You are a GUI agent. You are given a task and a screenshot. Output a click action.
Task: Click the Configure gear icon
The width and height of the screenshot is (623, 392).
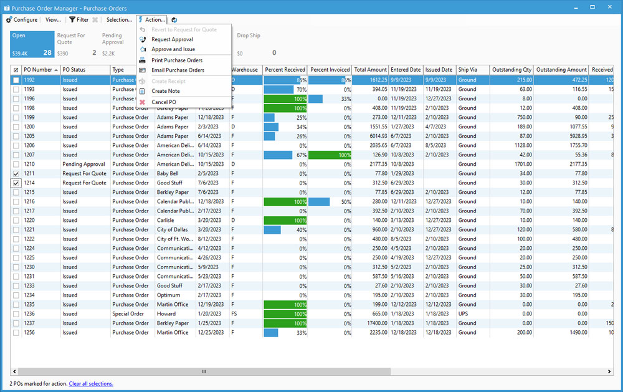(x=9, y=20)
